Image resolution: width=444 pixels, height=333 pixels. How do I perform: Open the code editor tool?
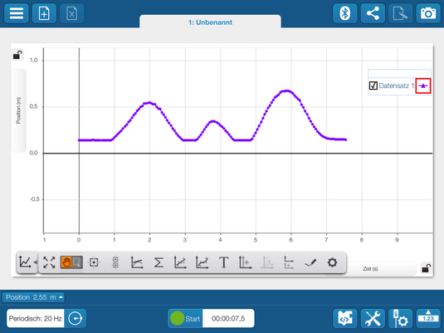click(344, 319)
